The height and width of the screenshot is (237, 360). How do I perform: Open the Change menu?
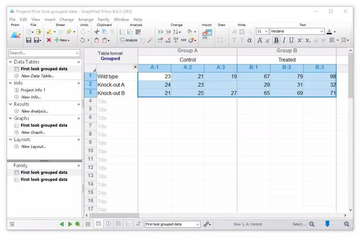pyautogui.click(x=66, y=19)
